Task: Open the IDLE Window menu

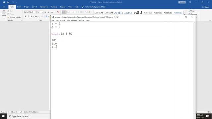Action: pyautogui.click(x=81, y=20)
